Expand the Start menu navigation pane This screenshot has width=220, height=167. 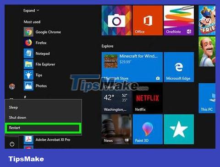31,11
